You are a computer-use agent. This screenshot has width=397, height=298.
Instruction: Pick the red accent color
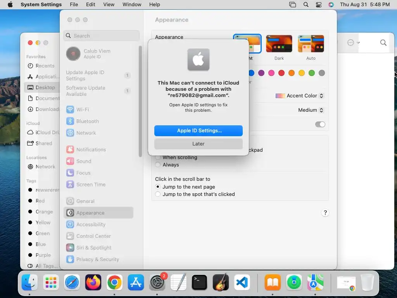click(281, 73)
